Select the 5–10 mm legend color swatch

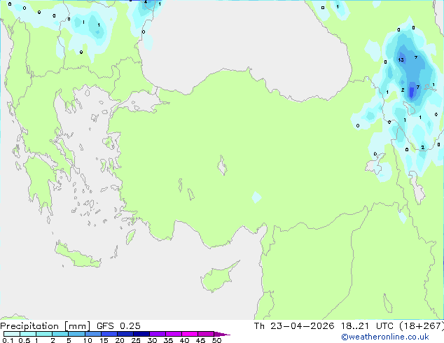click(x=76, y=334)
